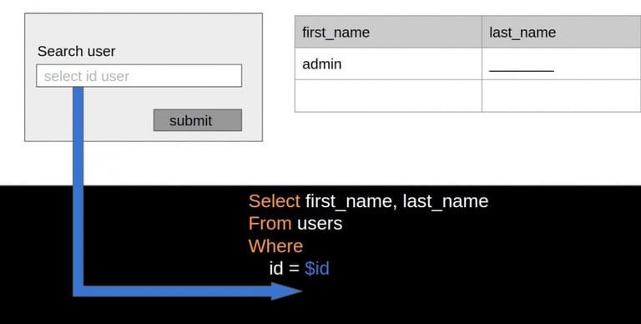Viewport: 641px width, 324px height.
Task: Select the Search user label
Action: tap(77, 51)
